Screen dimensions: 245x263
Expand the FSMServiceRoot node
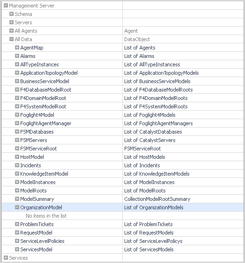click(x=17, y=149)
